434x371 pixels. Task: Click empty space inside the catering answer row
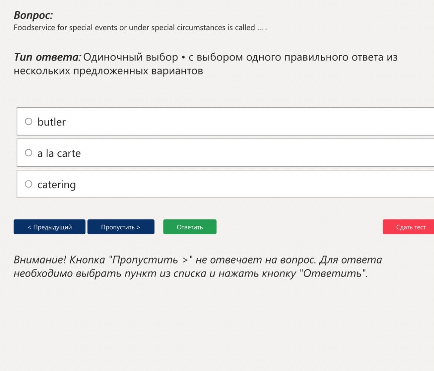(249, 184)
